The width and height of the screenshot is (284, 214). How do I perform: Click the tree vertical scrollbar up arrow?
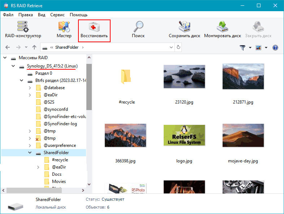(x=89, y=57)
